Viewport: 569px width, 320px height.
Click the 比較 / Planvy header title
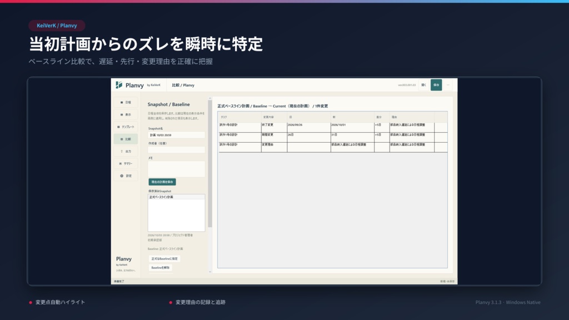pos(183,85)
